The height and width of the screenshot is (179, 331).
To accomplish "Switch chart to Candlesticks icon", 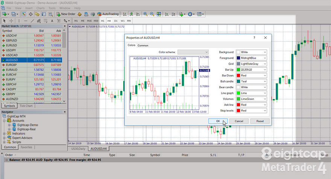I will click(x=131, y=14).
